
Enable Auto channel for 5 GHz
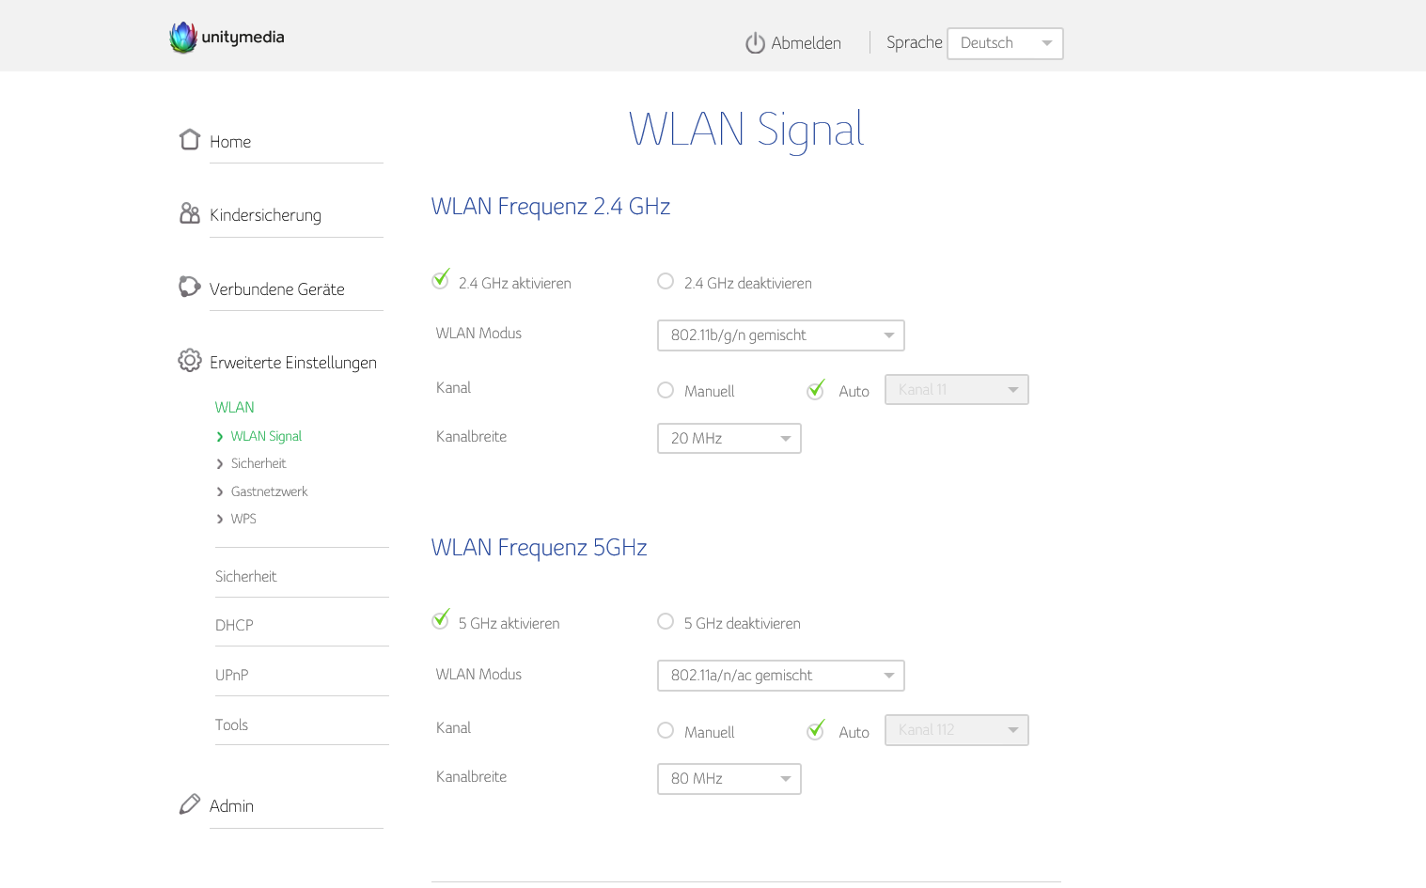[816, 731]
